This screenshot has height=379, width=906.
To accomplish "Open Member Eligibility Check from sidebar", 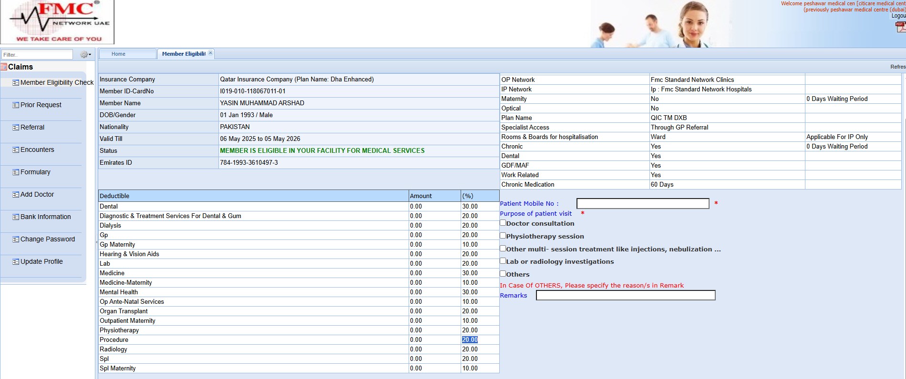I will (x=57, y=82).
